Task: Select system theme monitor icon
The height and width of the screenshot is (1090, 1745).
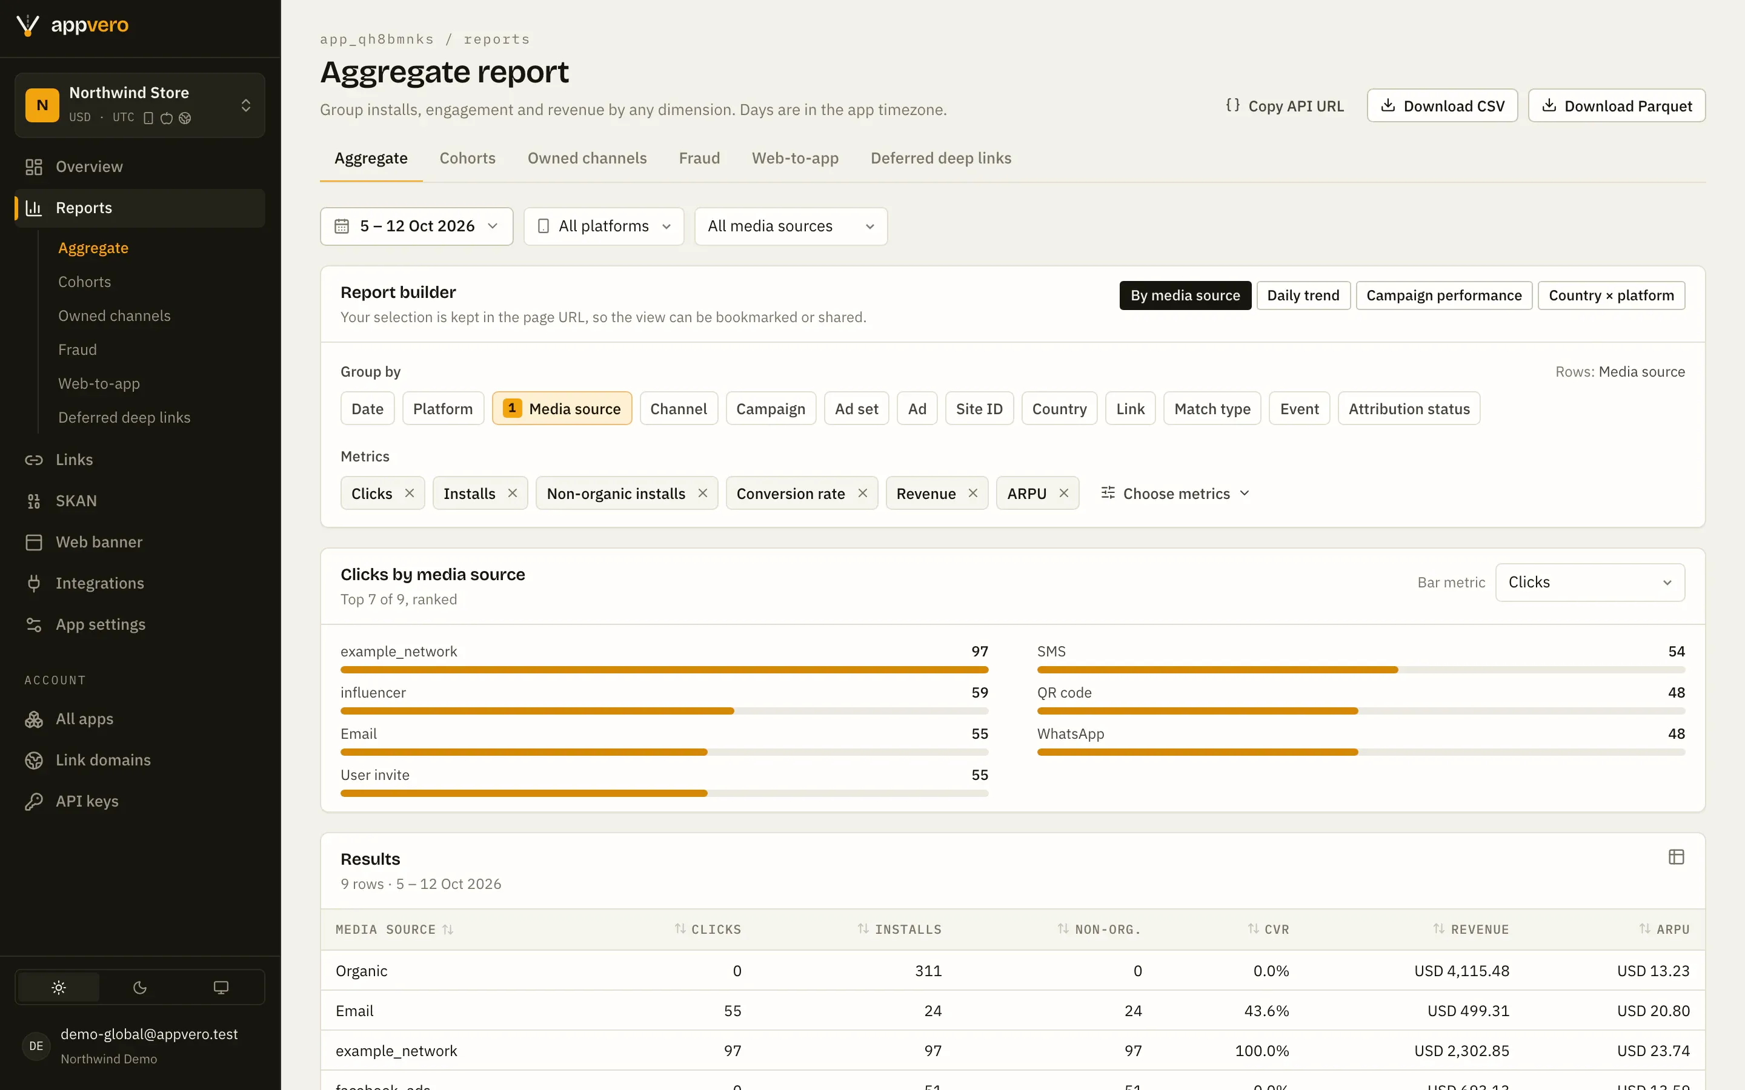Action: [x=221, y=987]
